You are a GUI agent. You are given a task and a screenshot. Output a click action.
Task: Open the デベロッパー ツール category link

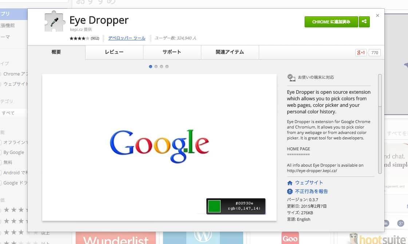tap(127, 38)
